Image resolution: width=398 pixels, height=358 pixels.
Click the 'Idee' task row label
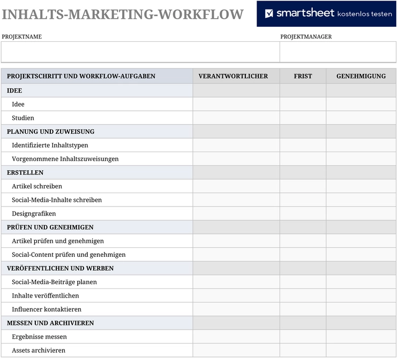18,104
